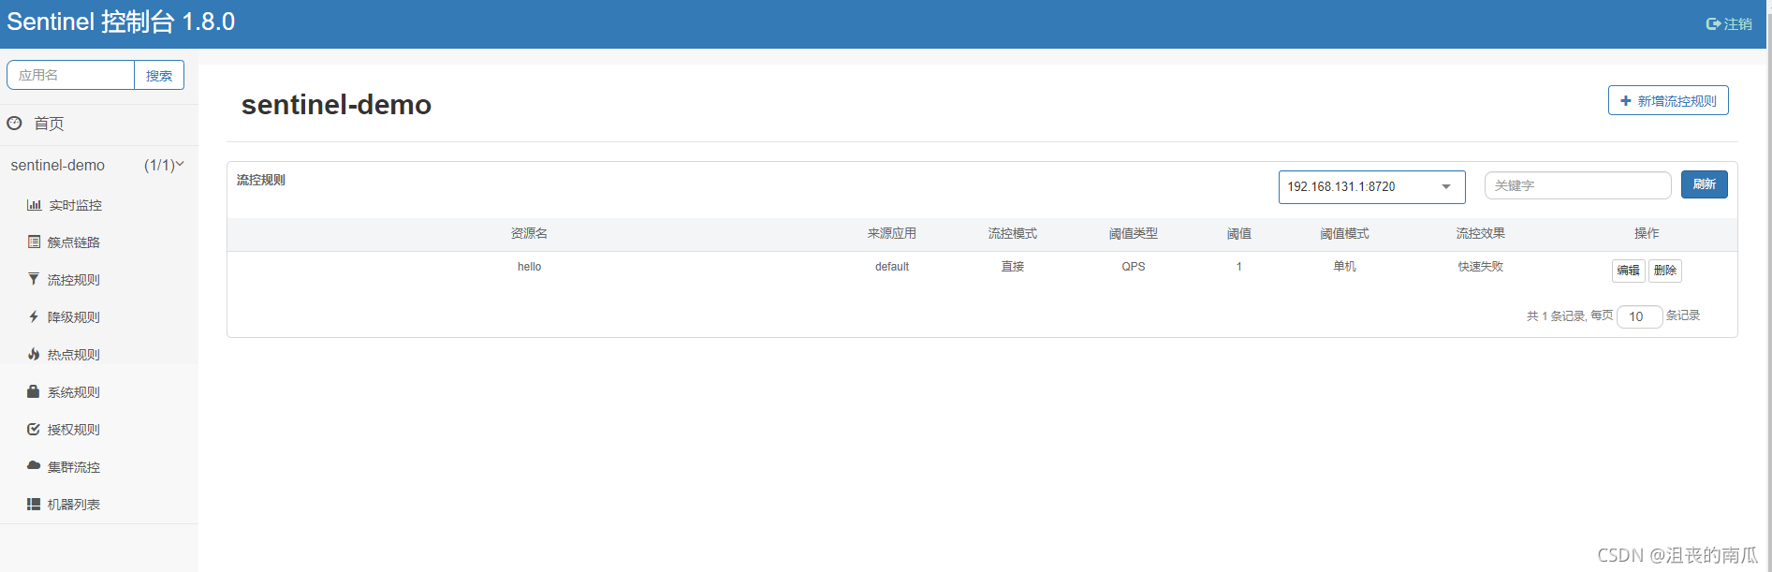Click the 流控效果 column header

[x=1480, y=233]
